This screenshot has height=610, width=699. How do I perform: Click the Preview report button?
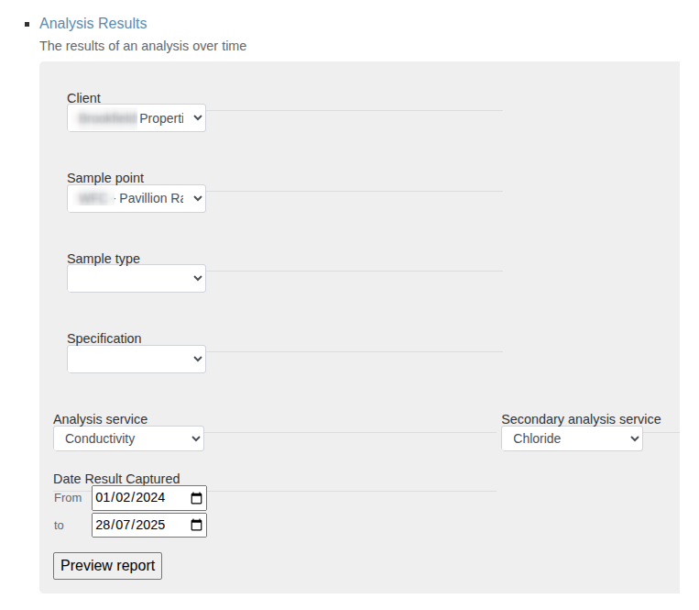click(x=107, y=565)
